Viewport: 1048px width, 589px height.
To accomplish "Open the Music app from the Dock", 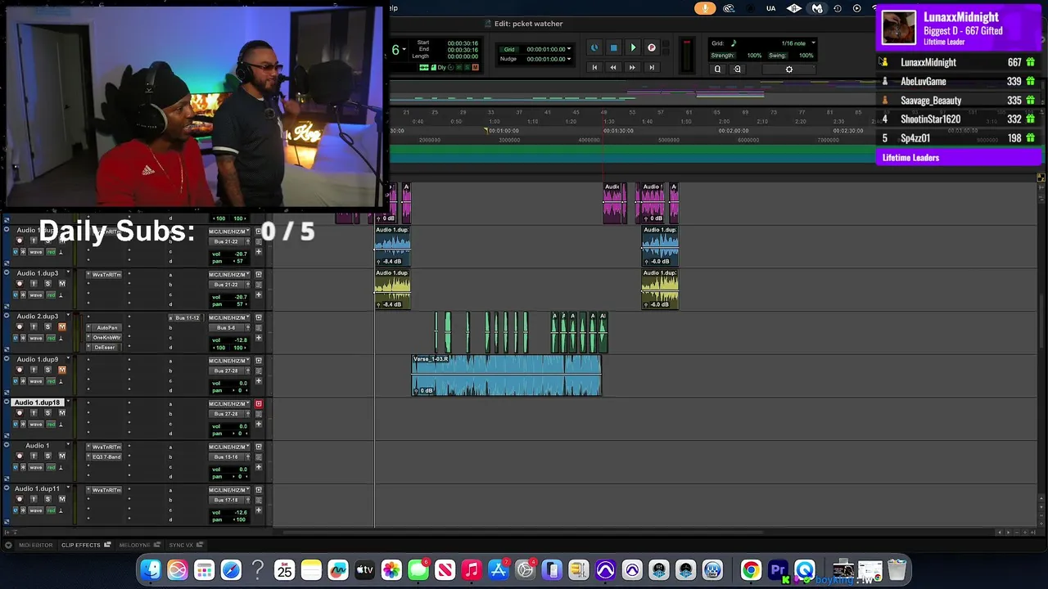I will 472,570.
